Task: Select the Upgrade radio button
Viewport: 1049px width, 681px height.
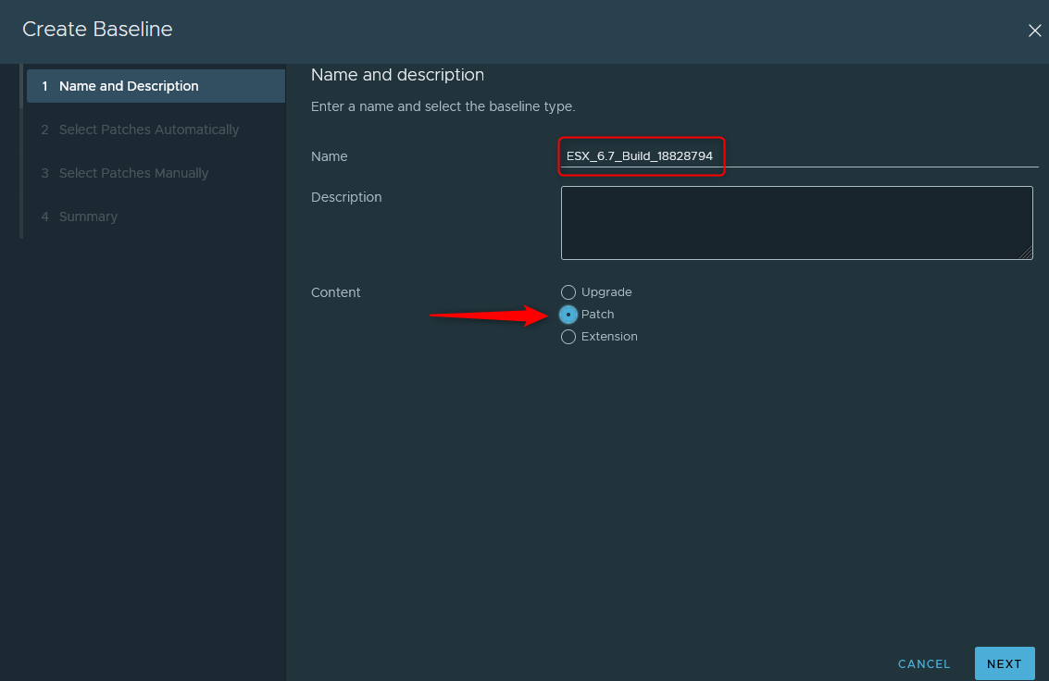Action: pyautogui.click(x=568, y=292)
